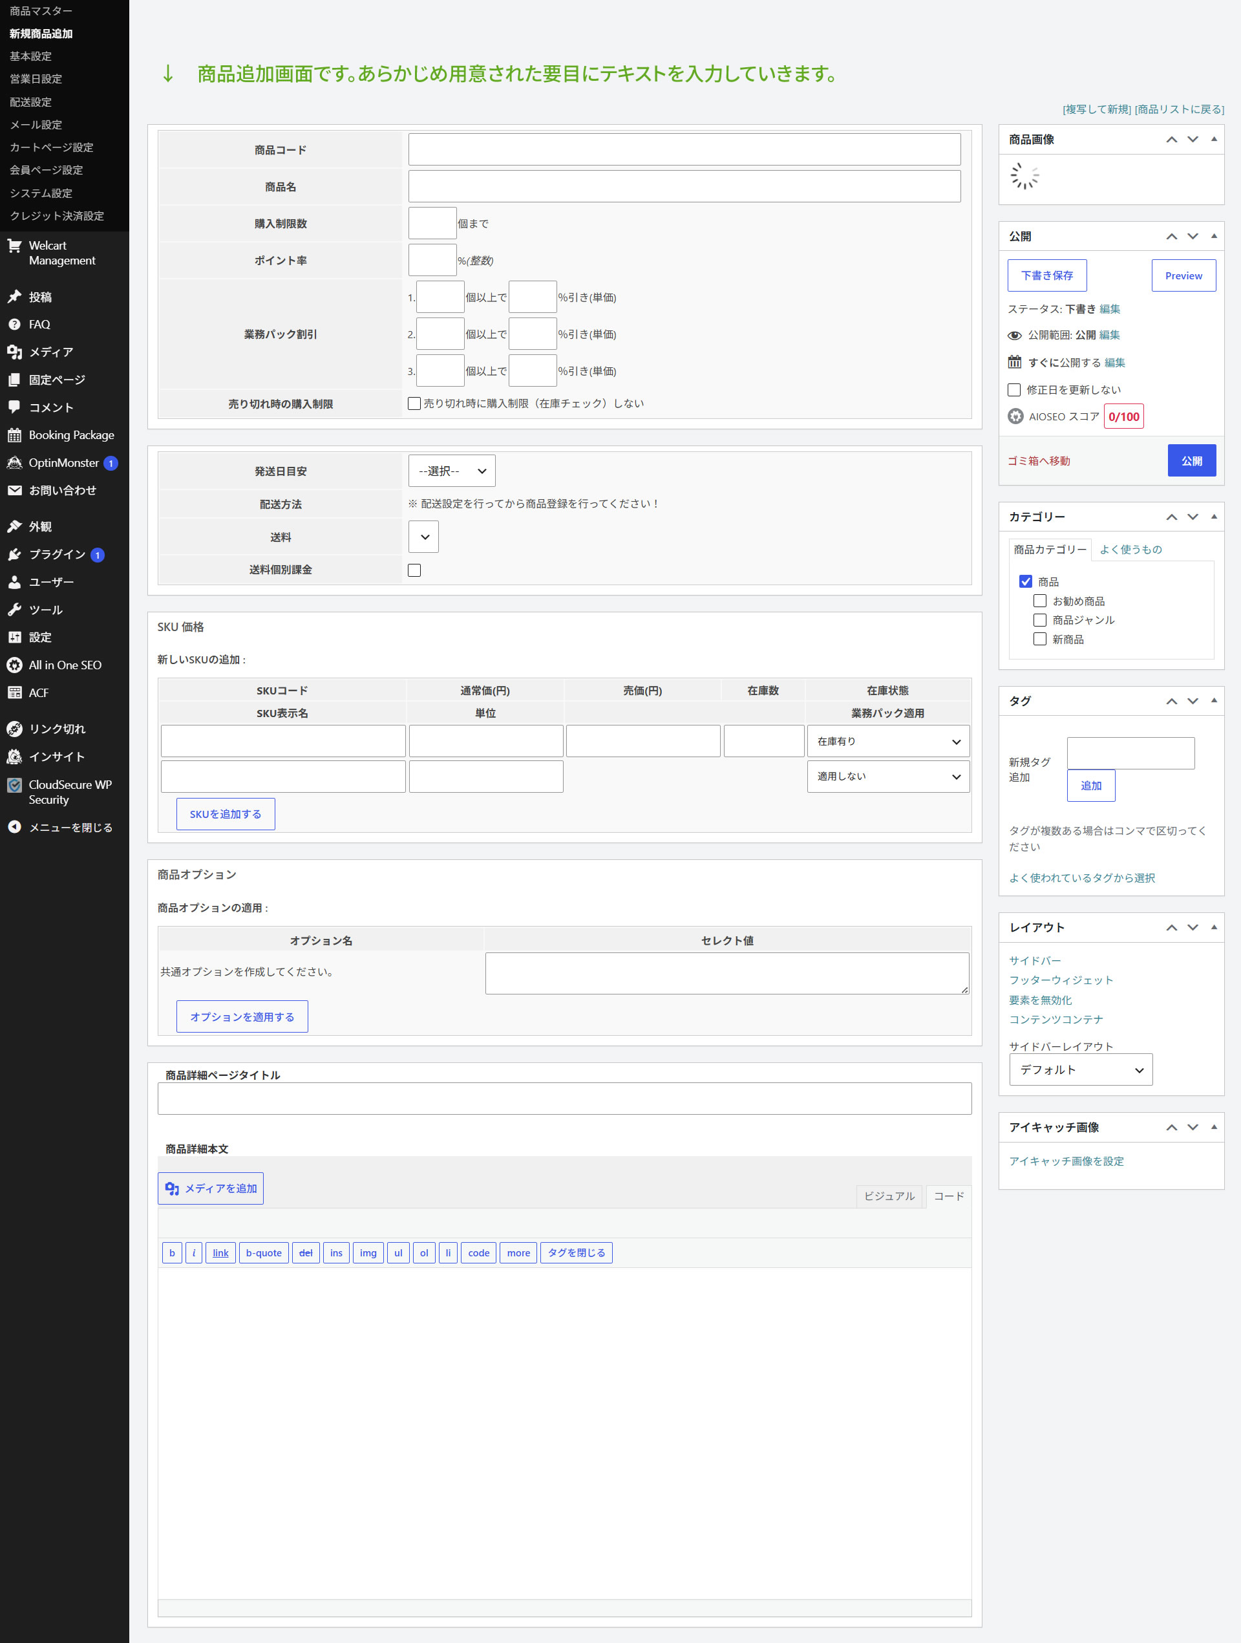Move タグ panel down arrow
This screenshot has height=1643, width=1241.
point(1193,701)
